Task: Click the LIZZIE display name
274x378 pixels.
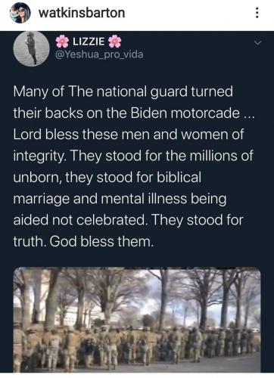Action: [x=89, y=42]
